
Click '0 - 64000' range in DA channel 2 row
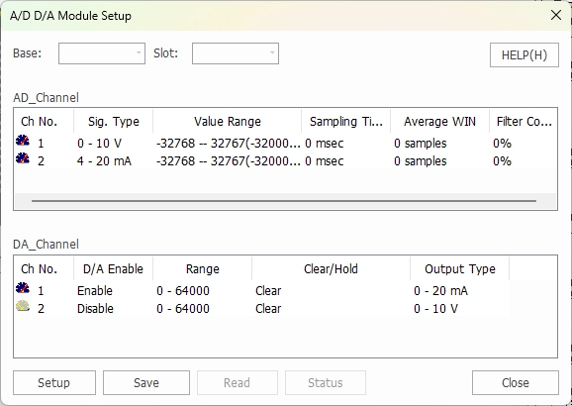[x=183, y=309]
